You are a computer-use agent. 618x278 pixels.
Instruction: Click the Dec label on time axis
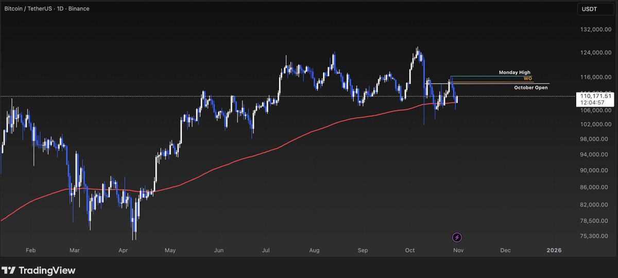click(505, 250)
